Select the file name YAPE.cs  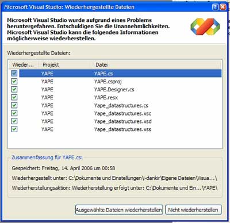(103, 74)
